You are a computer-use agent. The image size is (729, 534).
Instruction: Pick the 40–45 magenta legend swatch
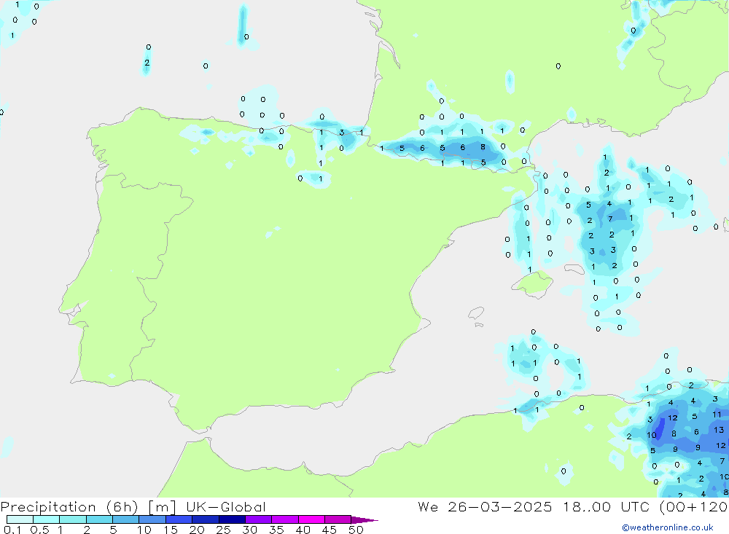point(311,519)
